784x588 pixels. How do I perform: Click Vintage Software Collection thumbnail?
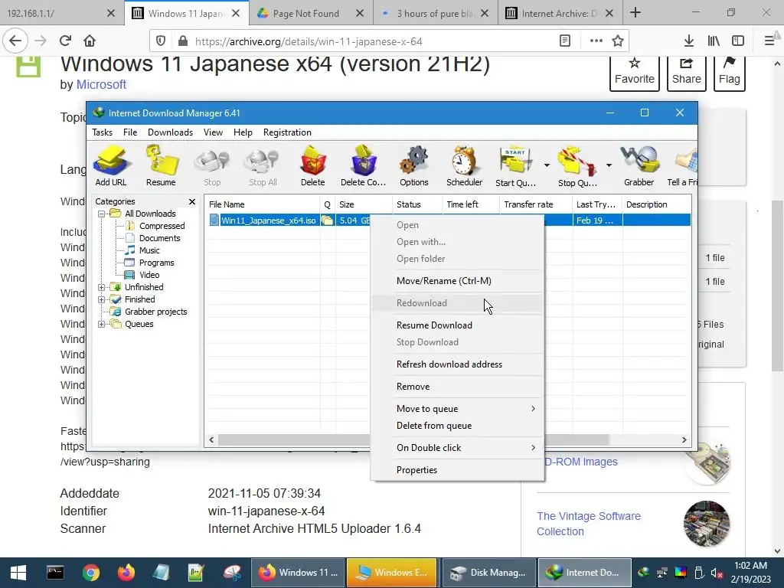(707, 524)
